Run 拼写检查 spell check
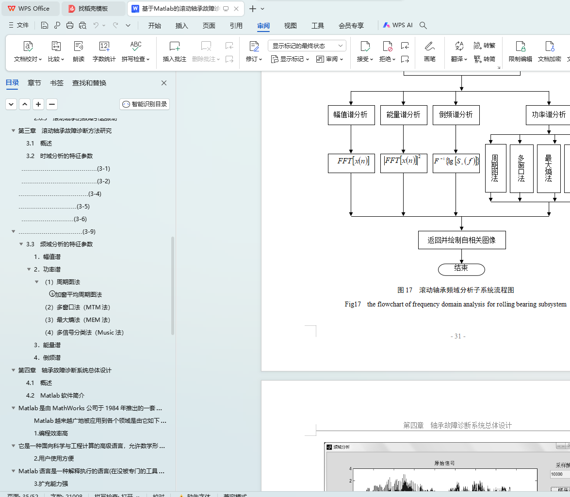 [136, 51]
